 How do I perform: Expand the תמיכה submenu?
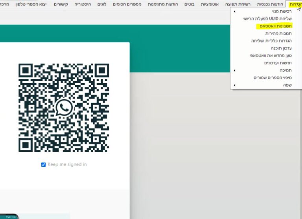[x=266, y=70]
